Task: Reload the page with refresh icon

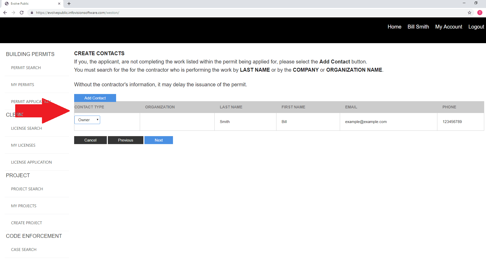Action: pos(22,13)
